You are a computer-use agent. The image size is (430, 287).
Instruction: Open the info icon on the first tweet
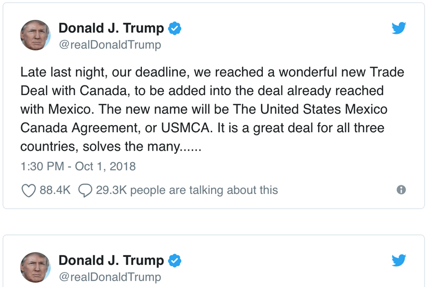tap(401, 190)
